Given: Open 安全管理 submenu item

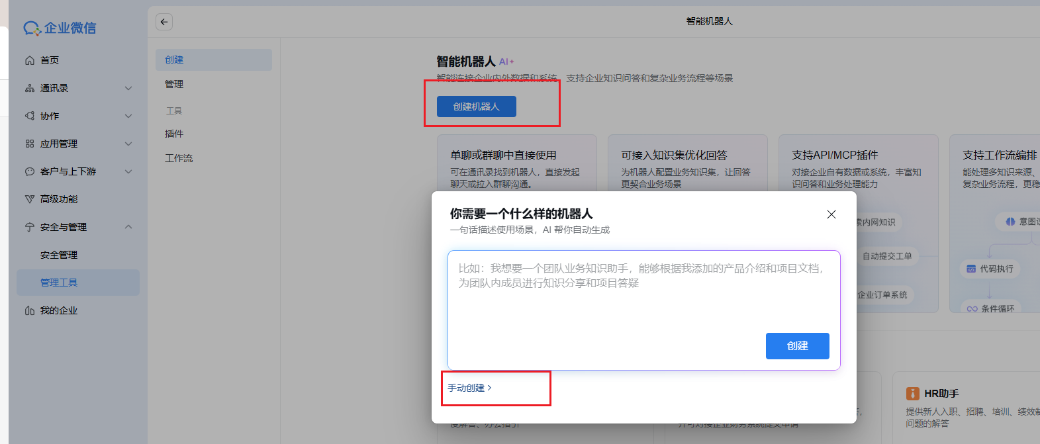Looking at the screenshot, I should pyautogui.click(x=78, y=255).
